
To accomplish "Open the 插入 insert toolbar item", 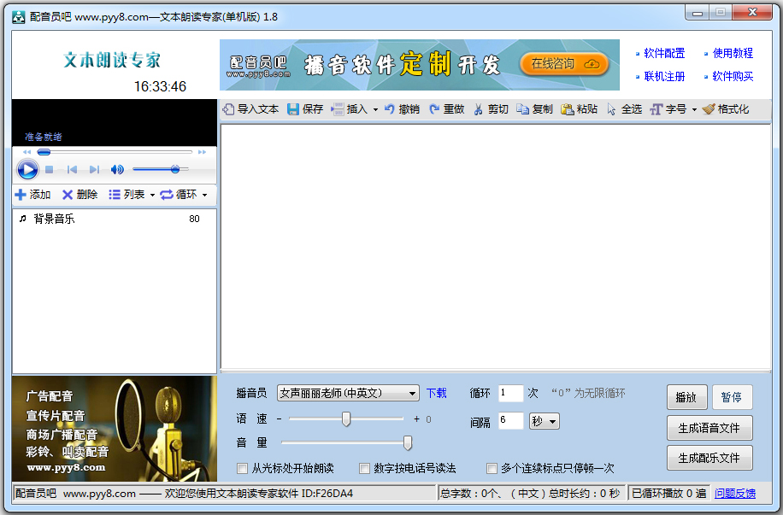I will point(350,109).
